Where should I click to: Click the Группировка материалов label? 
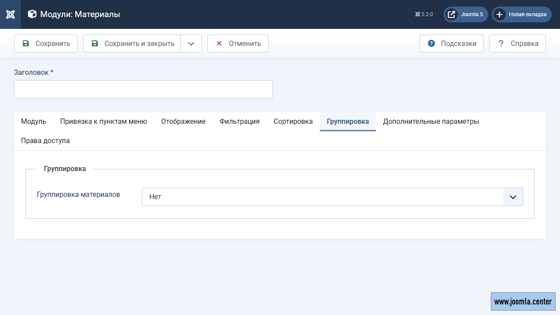(x=79, y=194)
